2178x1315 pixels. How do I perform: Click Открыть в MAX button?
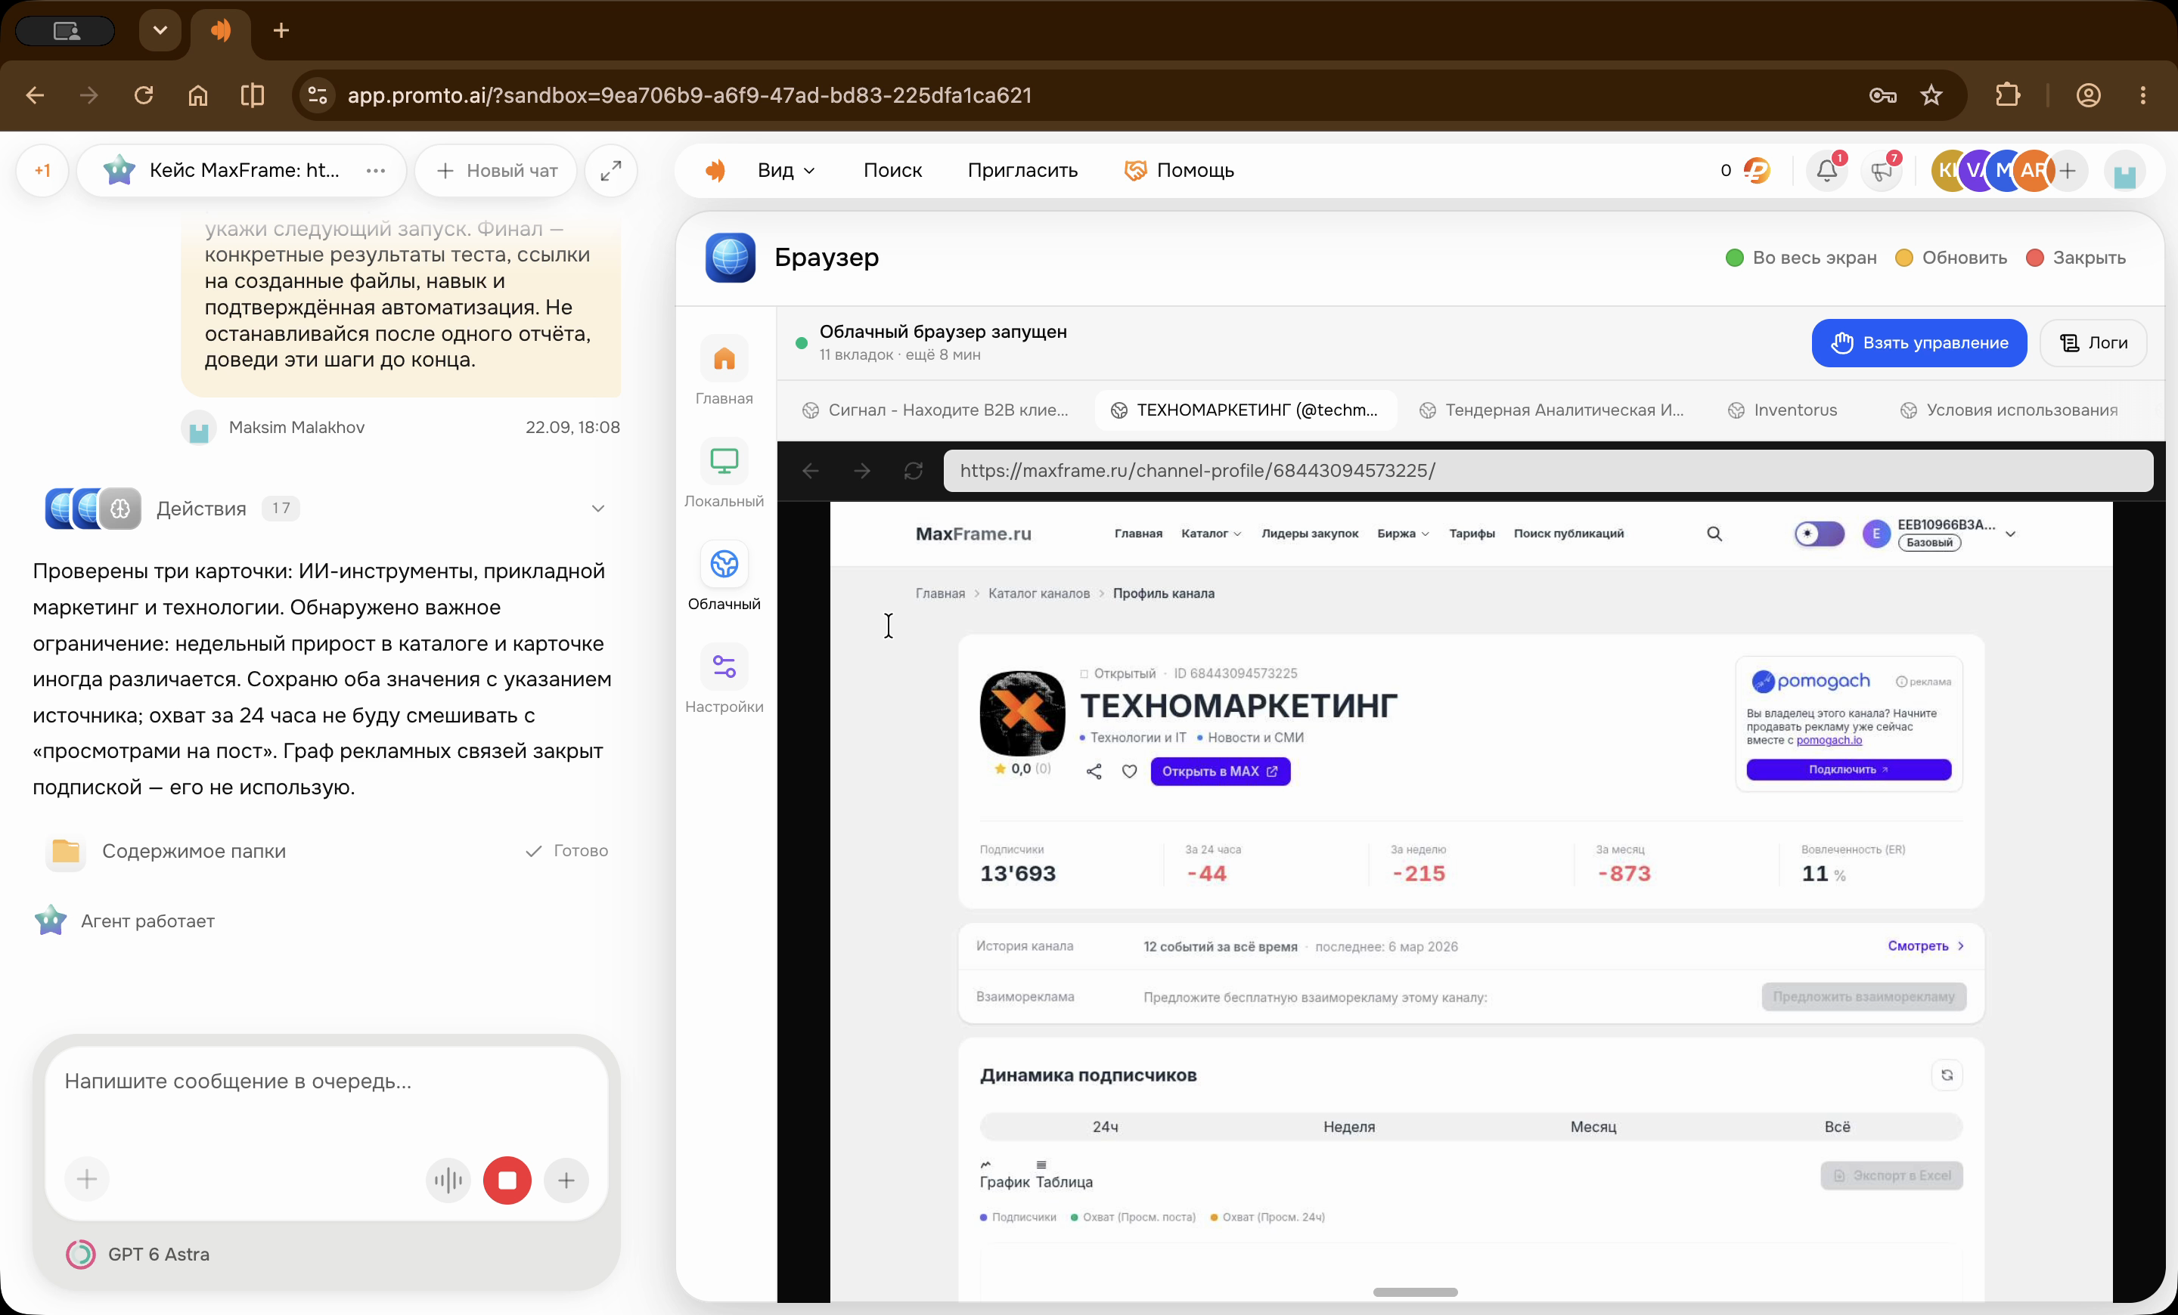coord(1220,771)
